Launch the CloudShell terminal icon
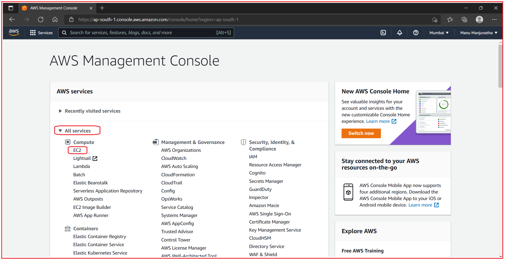Screen dimensions: 505x260 (x=383, y=33)
